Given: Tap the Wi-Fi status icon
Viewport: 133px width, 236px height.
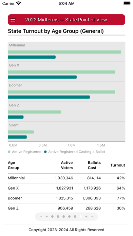Looking at the screenshot, I should [19, 3].
